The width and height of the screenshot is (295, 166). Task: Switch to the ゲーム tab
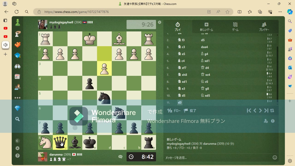click(x=235, y=27)
